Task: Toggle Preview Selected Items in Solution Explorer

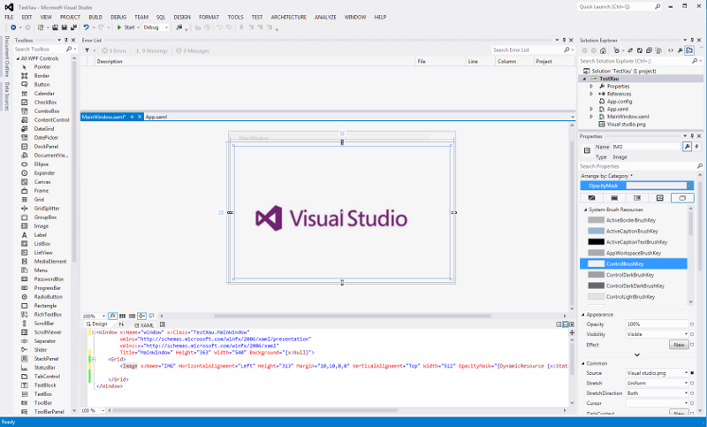Action: pos(689,50)
